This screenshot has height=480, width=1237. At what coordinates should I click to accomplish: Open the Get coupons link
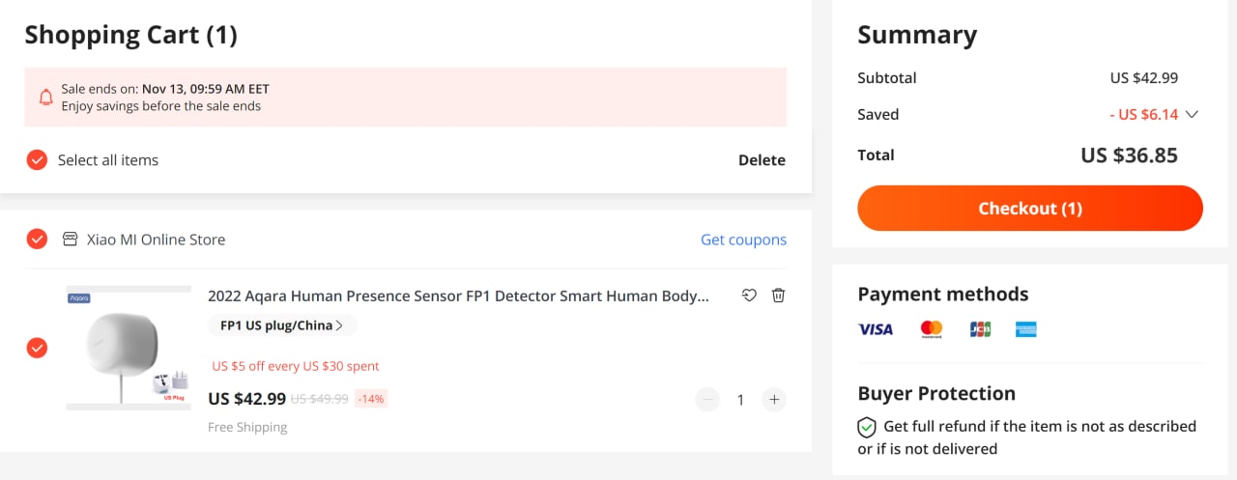pyautogui.click(x=743, y=240)
